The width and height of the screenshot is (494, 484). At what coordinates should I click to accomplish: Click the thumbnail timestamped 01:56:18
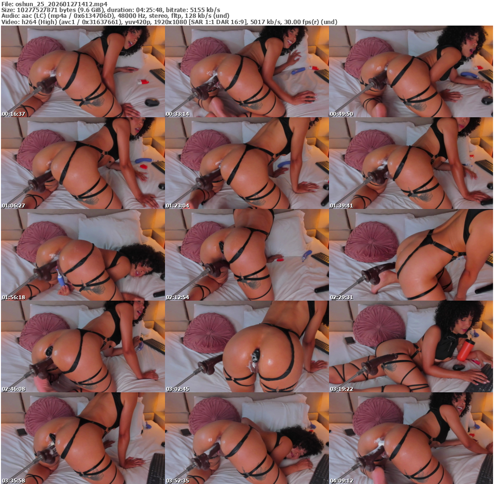pos(83,255)
